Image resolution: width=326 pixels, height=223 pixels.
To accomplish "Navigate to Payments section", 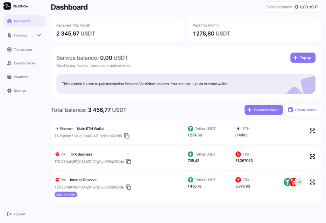I will [21, 77].
